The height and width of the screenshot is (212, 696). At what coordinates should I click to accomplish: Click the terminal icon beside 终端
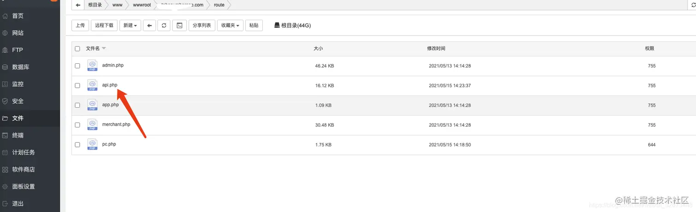point(5,135)
